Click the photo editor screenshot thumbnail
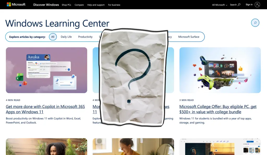 [x=220, y=147]
